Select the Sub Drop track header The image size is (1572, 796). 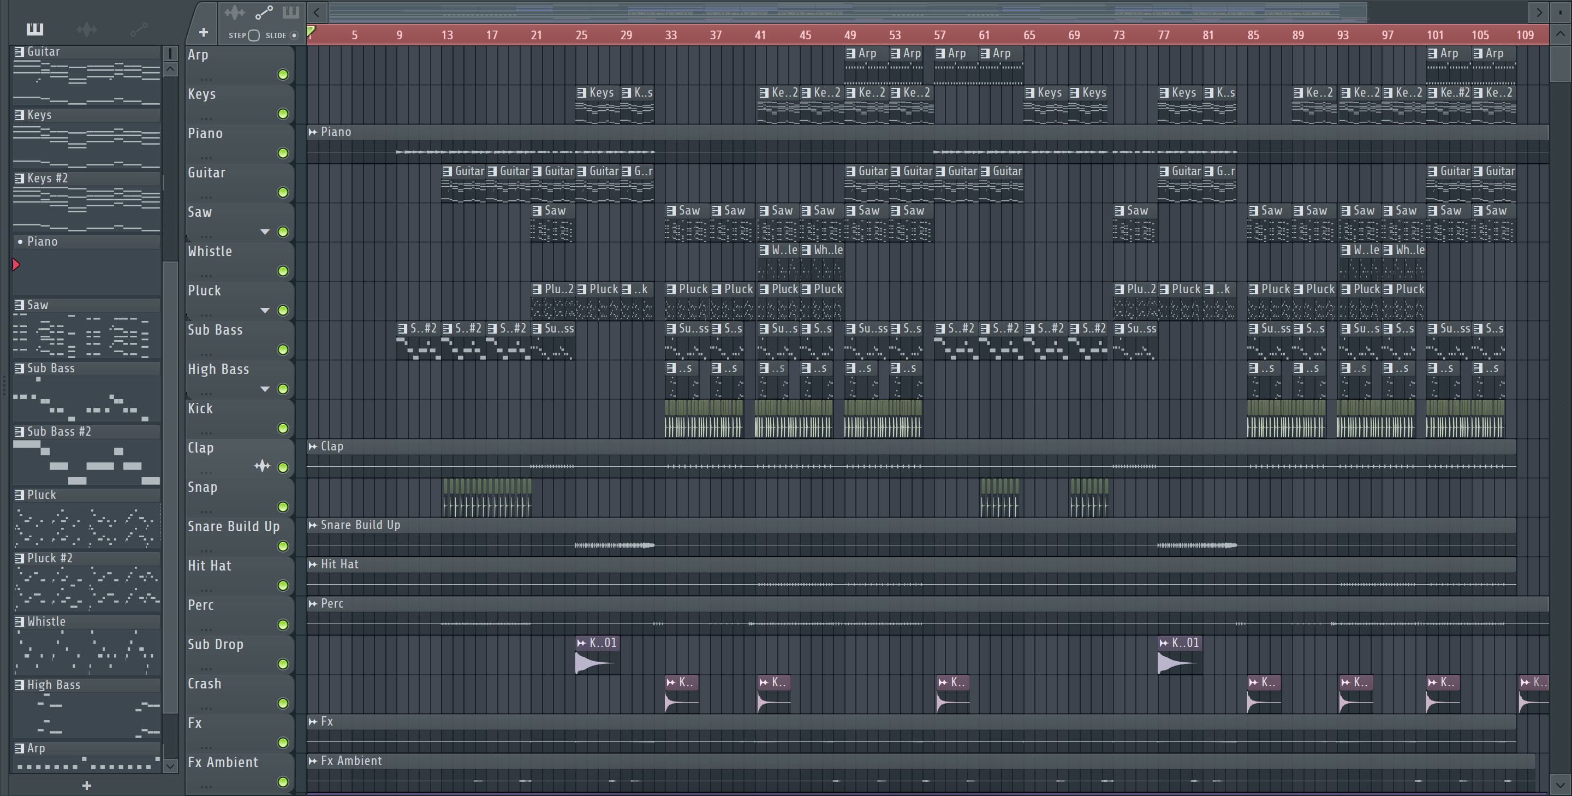[240, 655]
